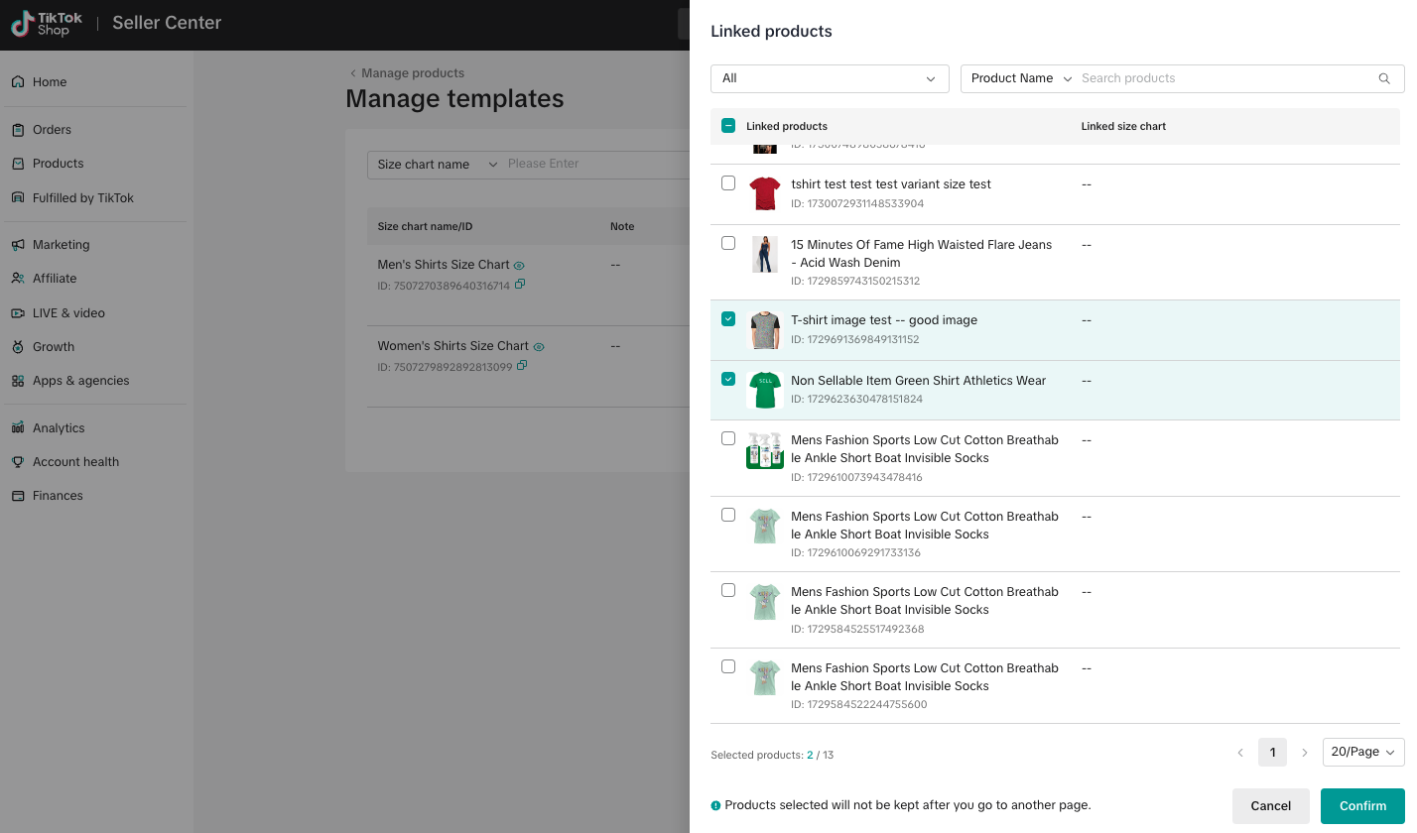Open Analytics in the sidebar
This screenshot has height=833, width=1417.
59,428
